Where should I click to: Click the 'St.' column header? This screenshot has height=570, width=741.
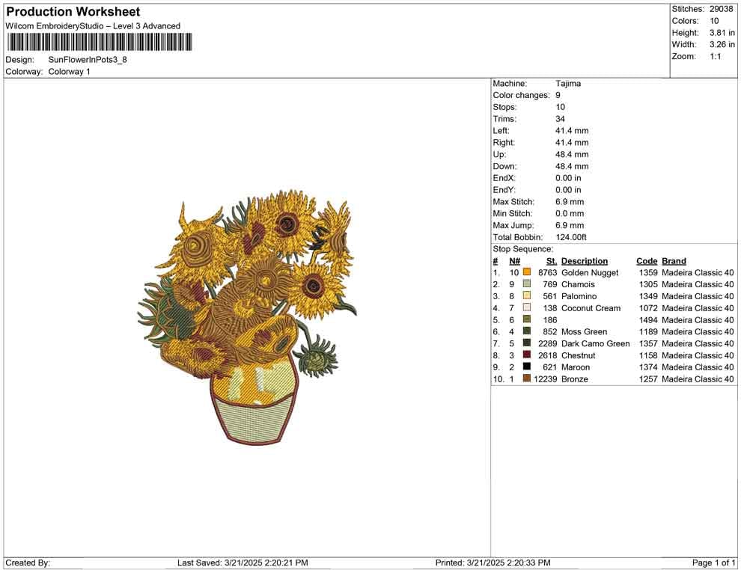pos(552,261)
